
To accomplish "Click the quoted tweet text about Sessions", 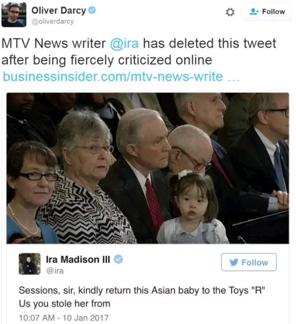I will [x=142, y=297].
